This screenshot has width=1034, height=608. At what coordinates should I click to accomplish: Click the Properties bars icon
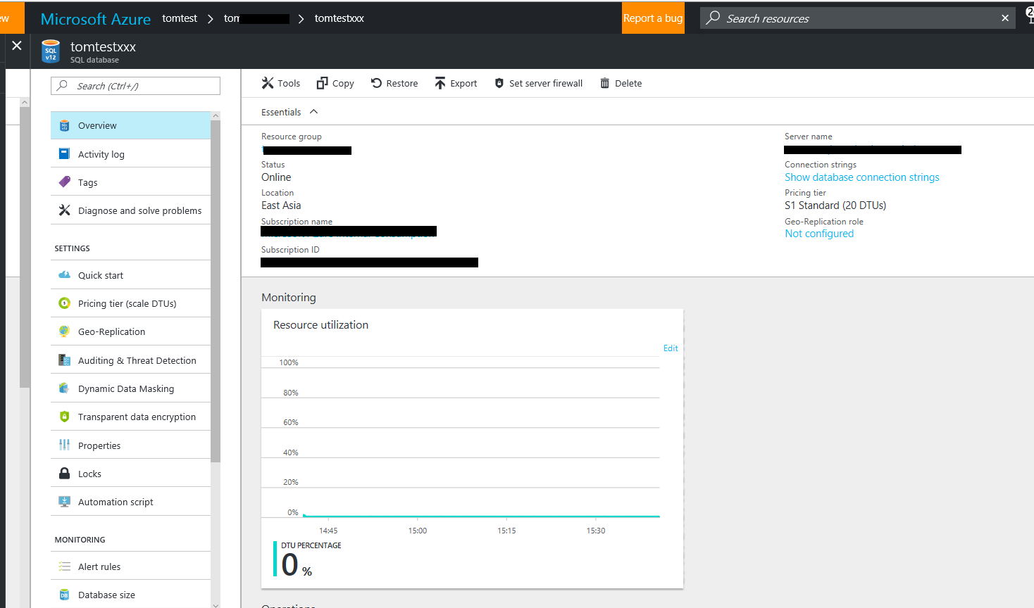pos(64,445)
